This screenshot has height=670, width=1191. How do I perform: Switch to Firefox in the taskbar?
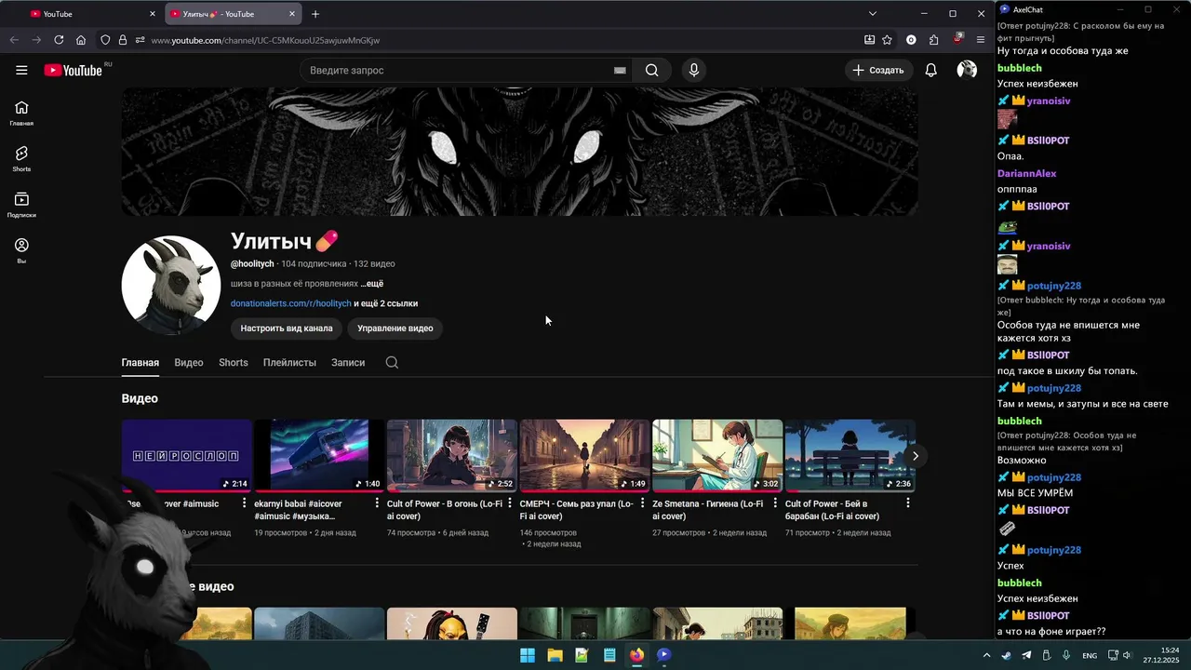[636, 655]
